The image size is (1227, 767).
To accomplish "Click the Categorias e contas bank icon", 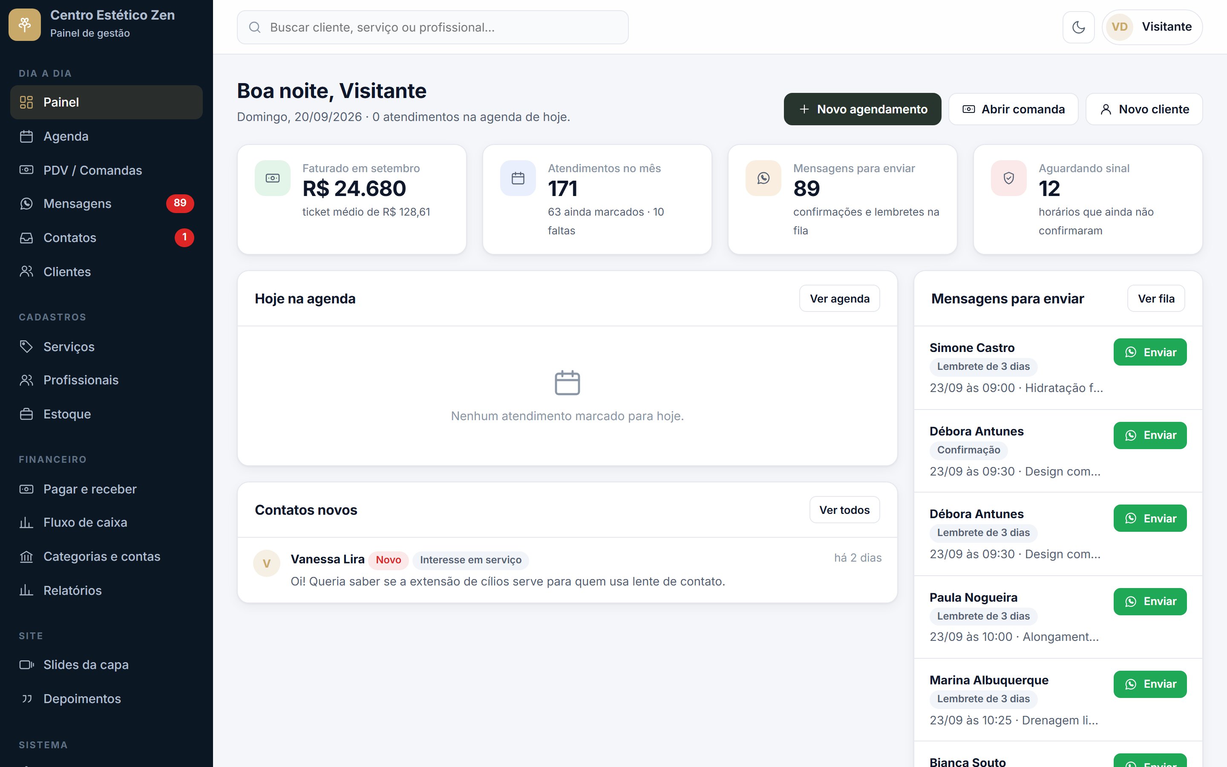I will pos(26,557).
